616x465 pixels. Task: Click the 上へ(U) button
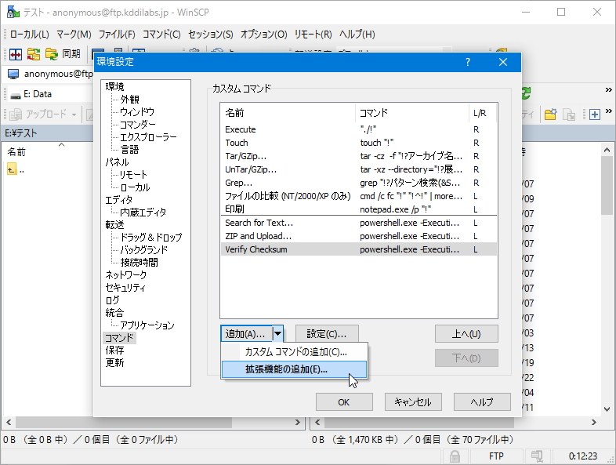tap(466, 334)
